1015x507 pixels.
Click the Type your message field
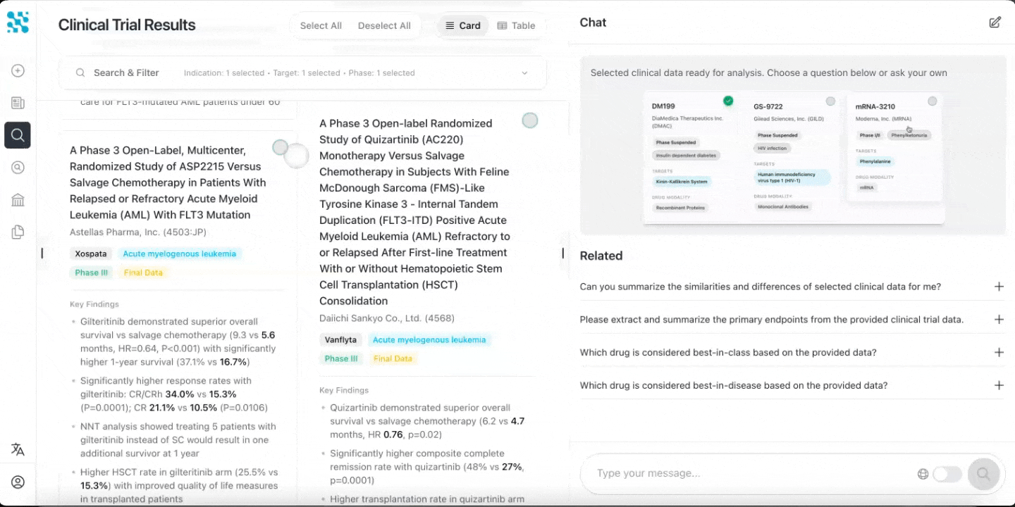[751, 473]
